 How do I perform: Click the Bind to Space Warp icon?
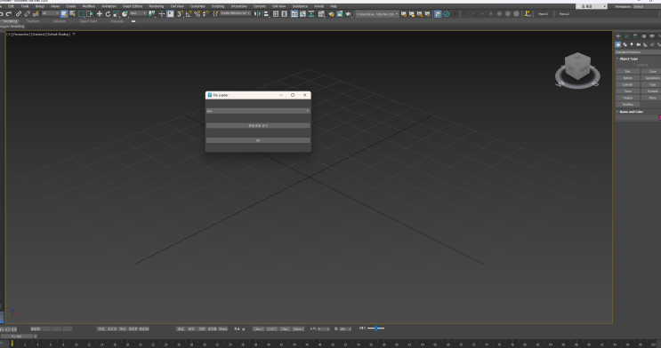36,14
